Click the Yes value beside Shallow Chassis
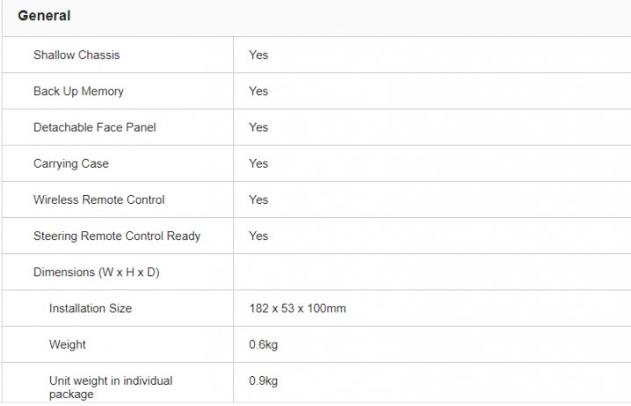 point(258,54)
